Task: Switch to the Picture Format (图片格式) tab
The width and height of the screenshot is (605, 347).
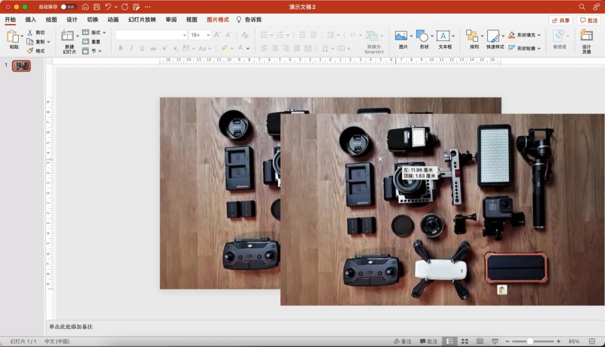Action: tap(217, 20)
